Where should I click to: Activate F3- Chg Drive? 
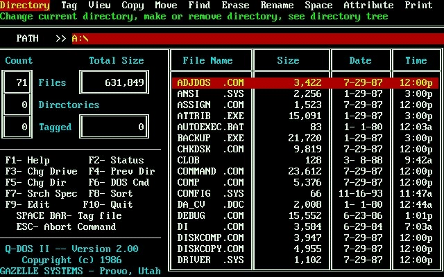41,171
